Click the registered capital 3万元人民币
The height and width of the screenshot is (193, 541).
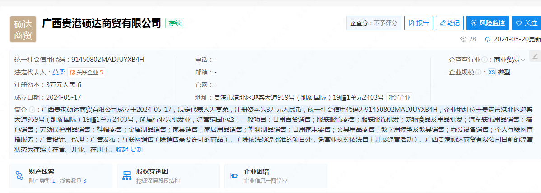click(x=64, y=85)
